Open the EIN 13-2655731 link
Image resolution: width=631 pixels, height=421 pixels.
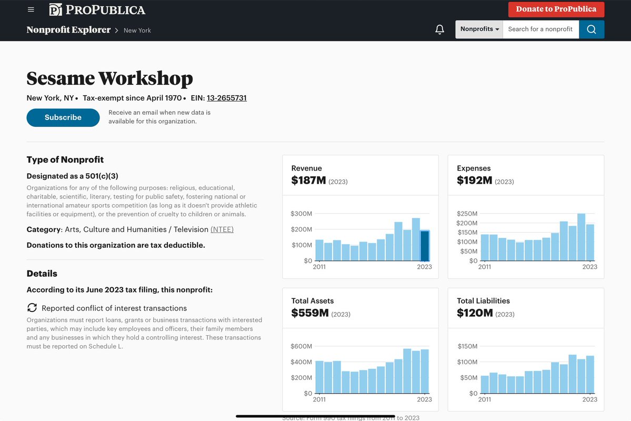(x=227, y=98)
